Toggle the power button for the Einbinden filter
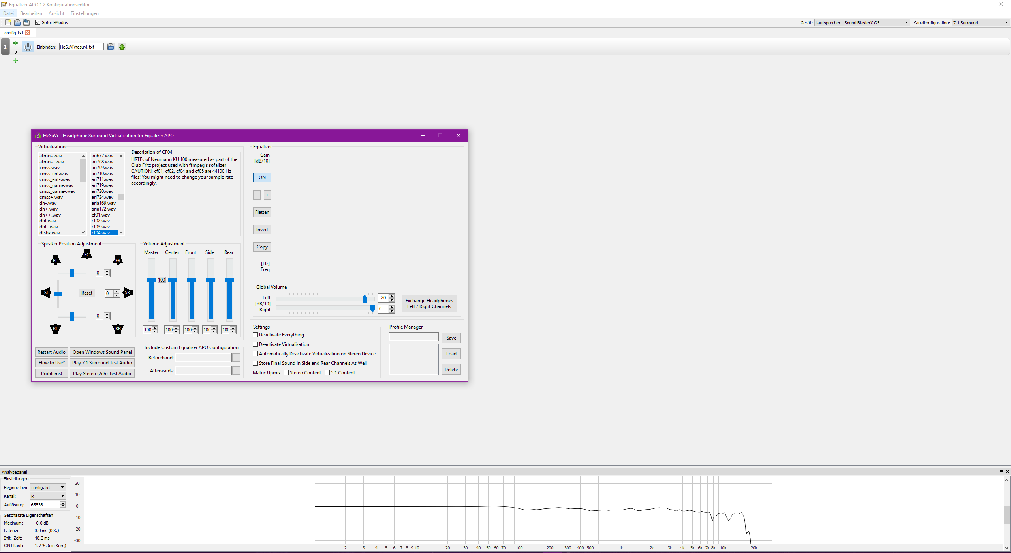 click(x=28, y=47)
